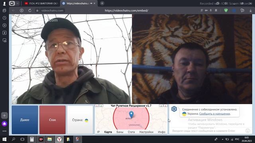Viewport: 255px width, 143px height.
Task: Open the downloads panel
Action: (251, 11)
